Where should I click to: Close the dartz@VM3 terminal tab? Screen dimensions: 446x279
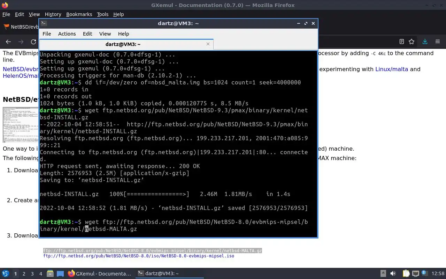208,44
